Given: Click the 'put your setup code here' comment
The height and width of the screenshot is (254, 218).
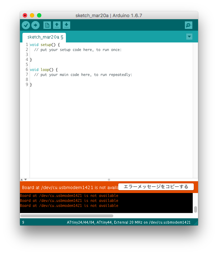Looking at the screenshot, I should point(78,50).
